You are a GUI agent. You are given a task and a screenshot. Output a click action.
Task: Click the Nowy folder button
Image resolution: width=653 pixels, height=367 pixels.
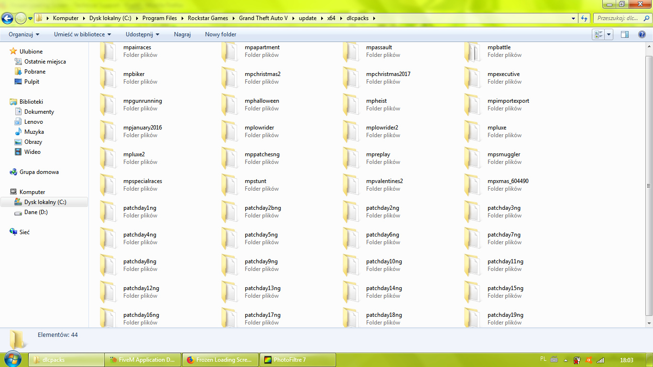[x=220, y=34]
